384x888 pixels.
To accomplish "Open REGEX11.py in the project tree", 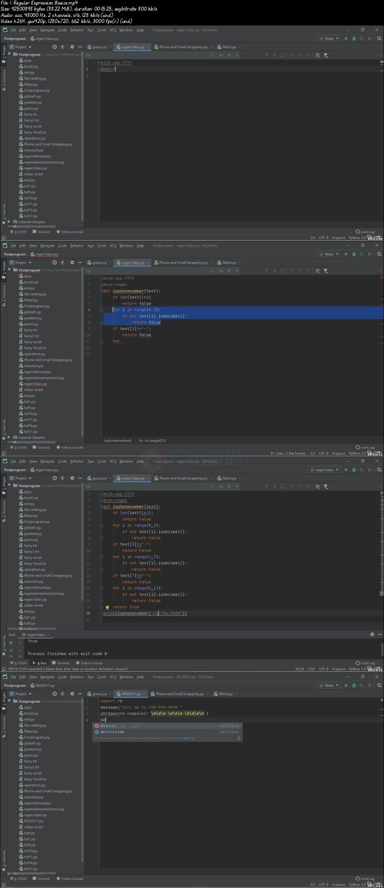I will [34, 821].
